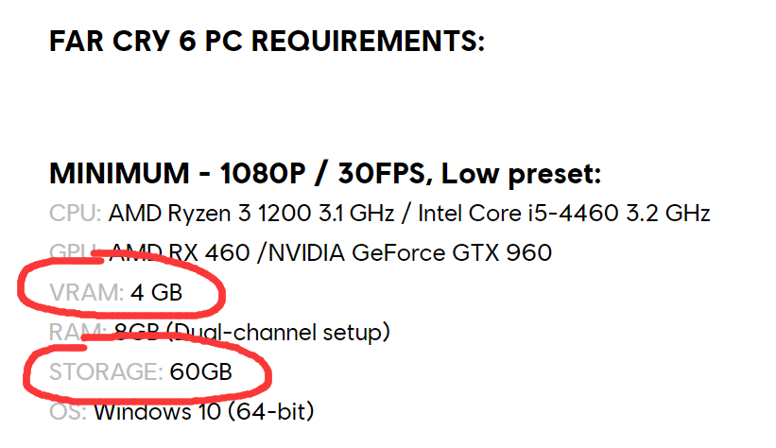Click the 4 GB VRAM value

pos(156,293)
